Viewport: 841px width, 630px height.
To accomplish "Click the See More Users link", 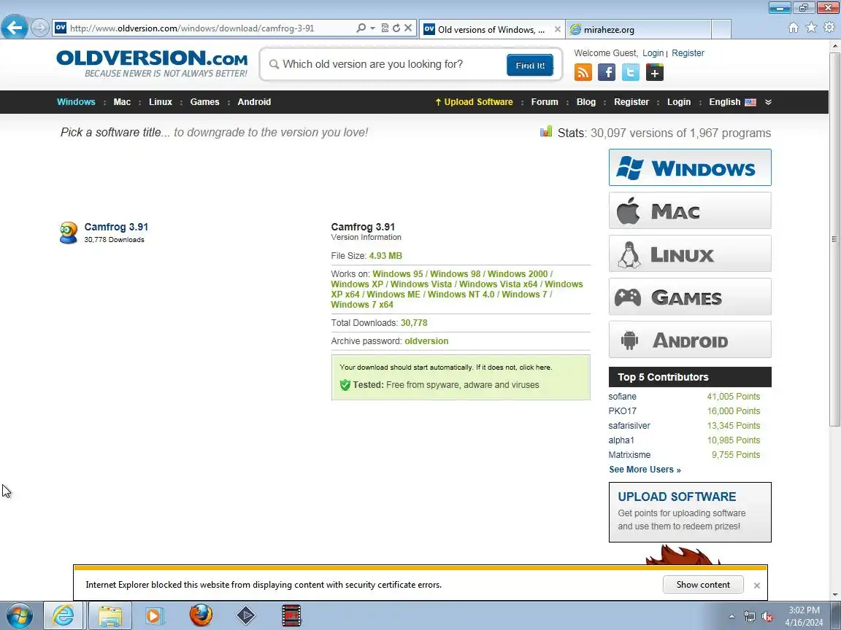I will click(x=645, y=470).
